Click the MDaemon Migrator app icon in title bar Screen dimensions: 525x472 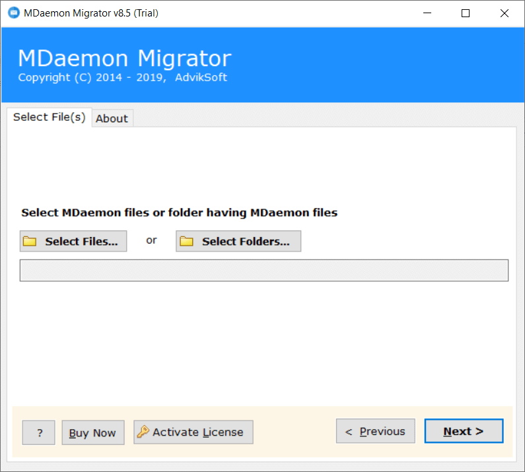click(x=14, y=13)
